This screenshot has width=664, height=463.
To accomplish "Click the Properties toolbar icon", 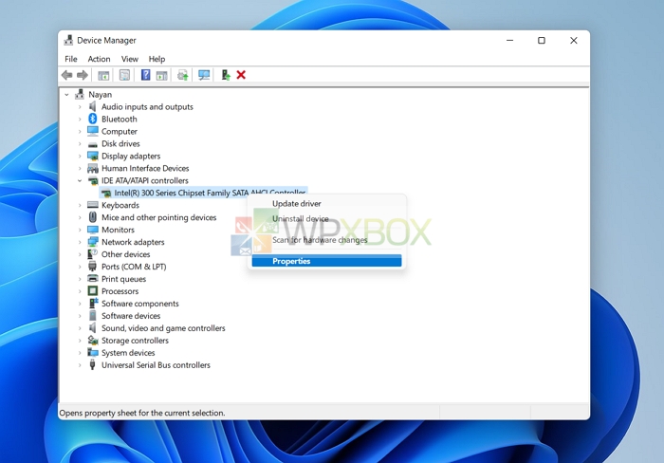I will [x=124, y=75].
